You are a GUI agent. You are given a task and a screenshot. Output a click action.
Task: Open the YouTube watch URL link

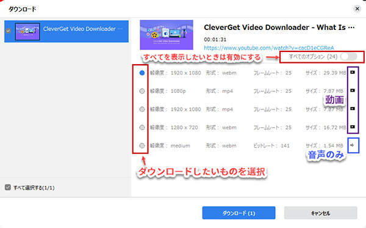click(x=268, y=48)
